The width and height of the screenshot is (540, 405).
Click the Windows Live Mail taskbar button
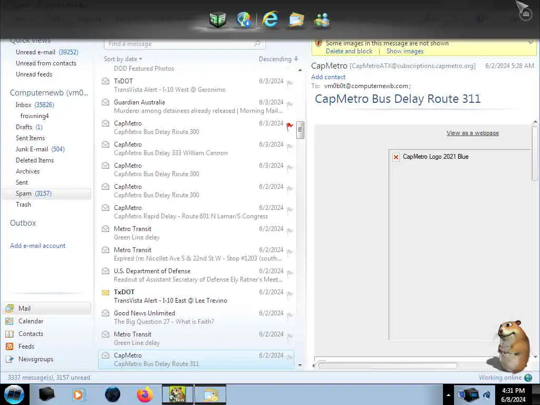point(211,394)
